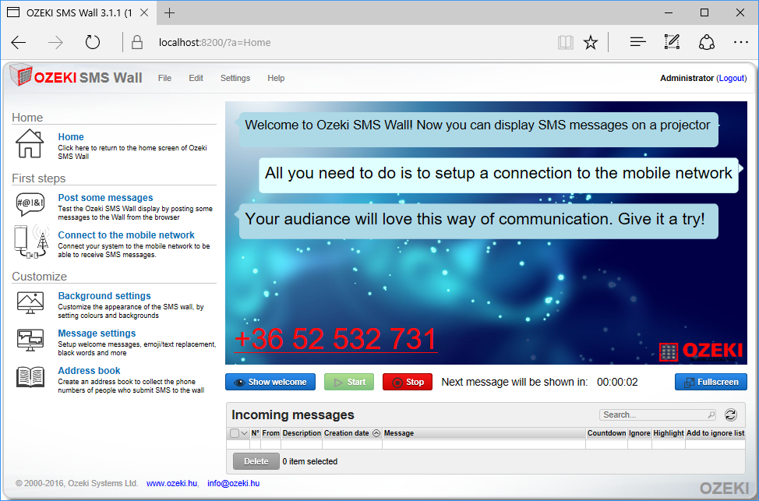Click the speech bubble Post messages icon
The height and width of the screenshot is (501, 759).
coord(30,204)
